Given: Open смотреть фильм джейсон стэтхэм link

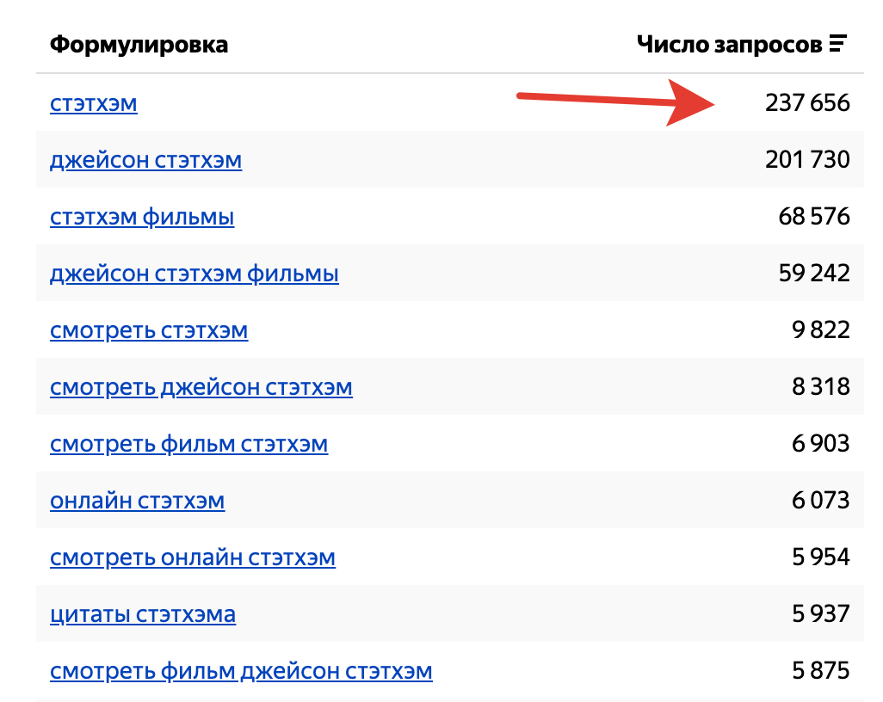Looking at the screenshot, I should (x=241, y=672).
